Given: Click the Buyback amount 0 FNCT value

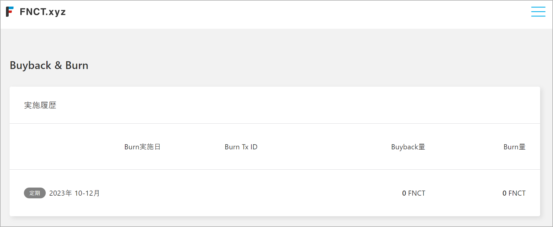Looking at the screenshot, I should pyautogui.click(x=413, y=193).
